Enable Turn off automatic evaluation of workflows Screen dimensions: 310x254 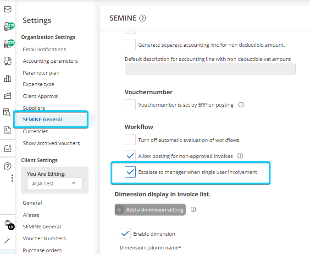click(130, 140)
